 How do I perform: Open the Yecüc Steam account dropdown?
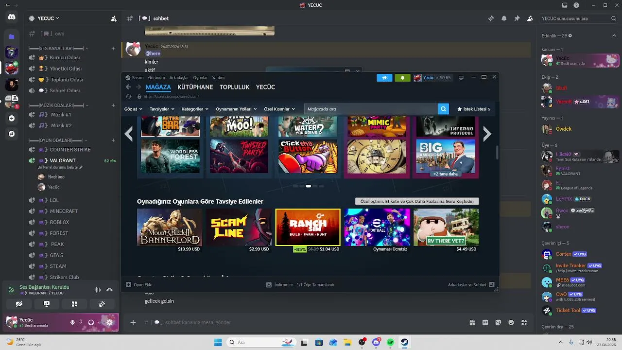[x=432, y=78]
